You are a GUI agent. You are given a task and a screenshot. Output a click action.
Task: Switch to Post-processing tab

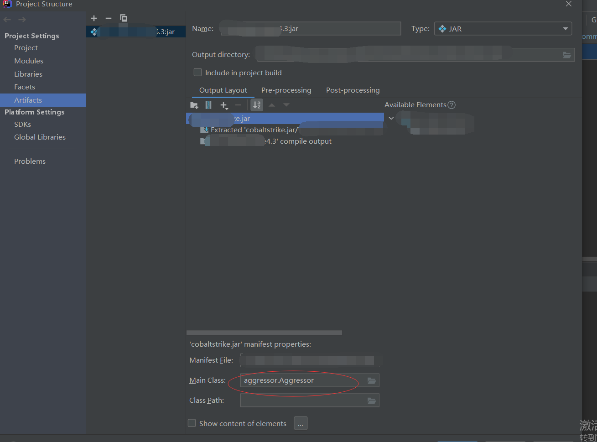tap(353, 90)
